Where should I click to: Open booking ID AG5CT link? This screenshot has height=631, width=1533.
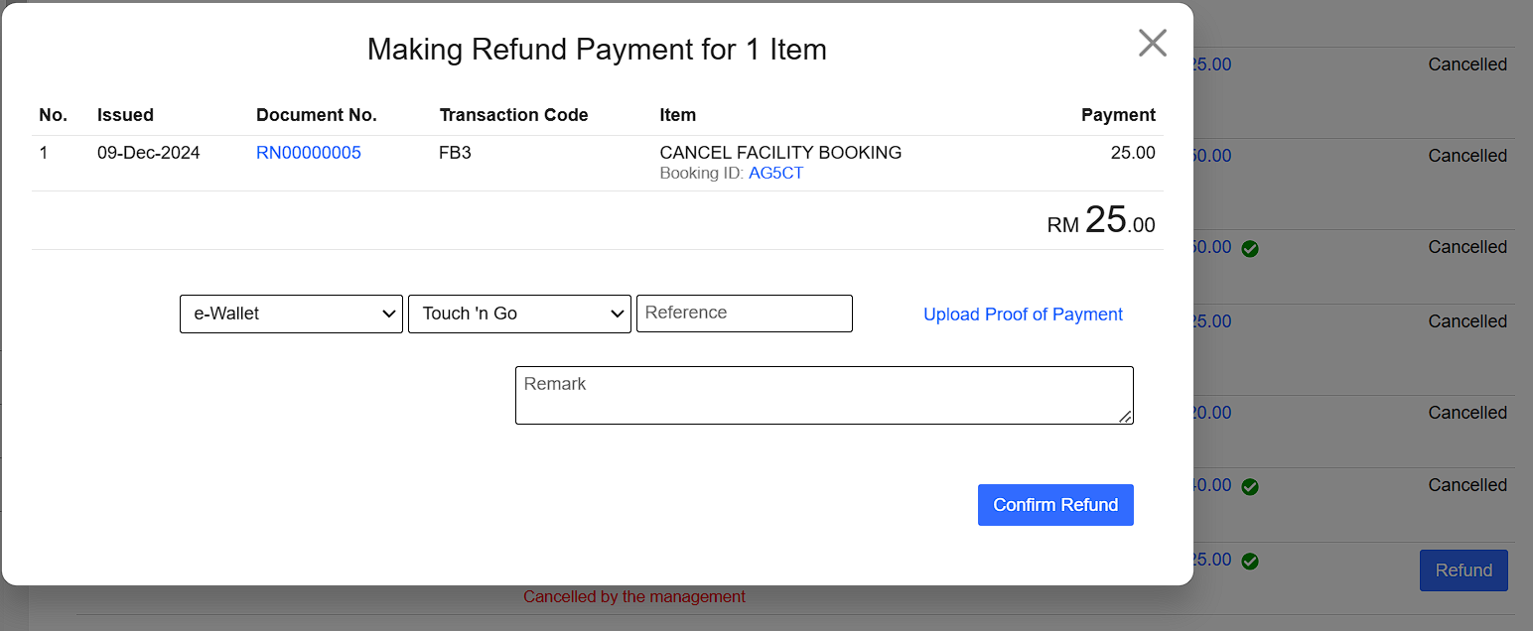click(x=775, y=174)
